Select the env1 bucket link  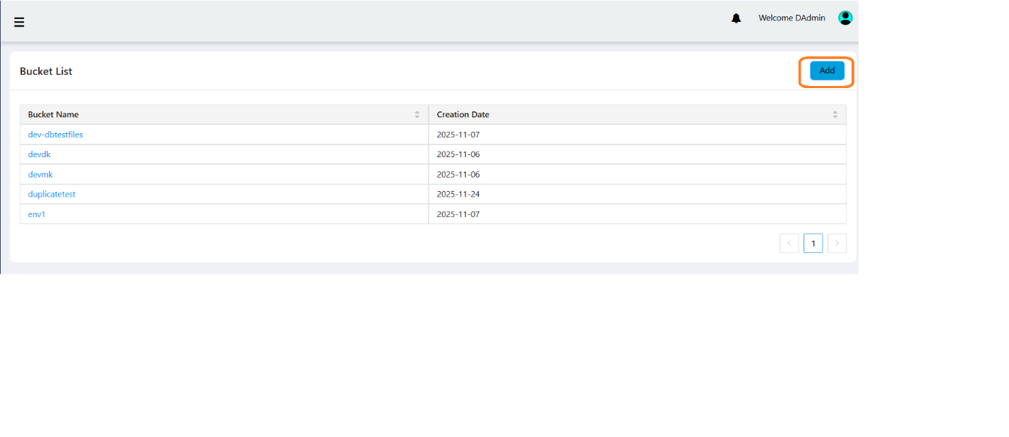click(x=37, y=214)
